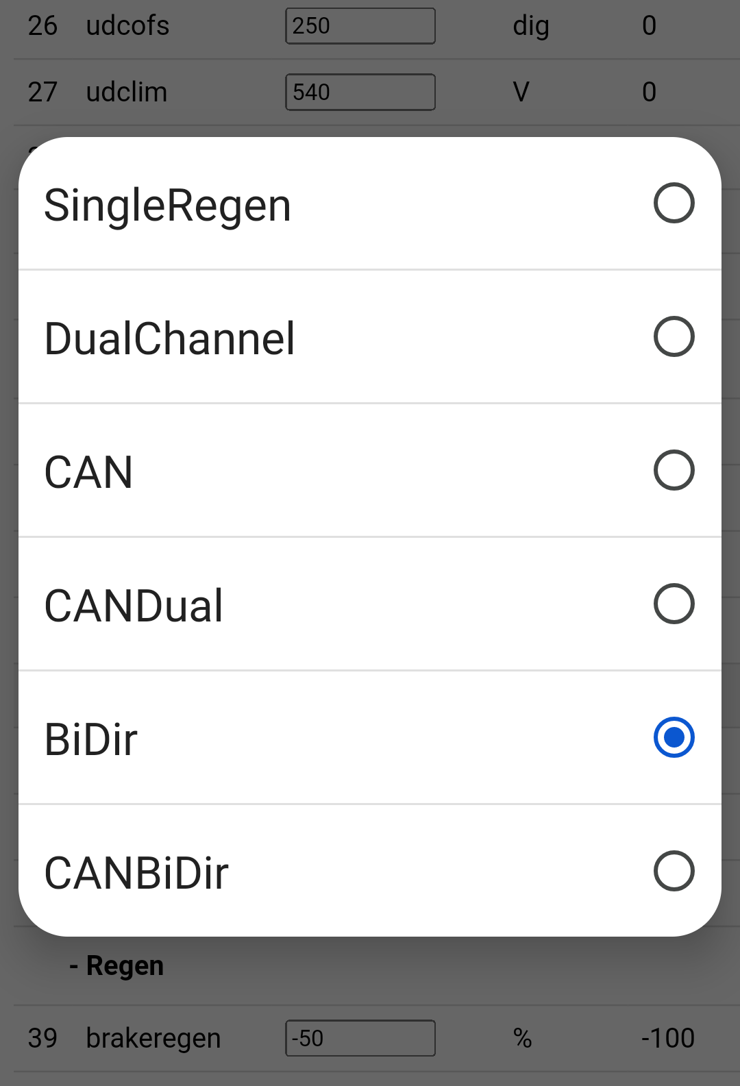Pick the CAN radio button

[674, 470]
